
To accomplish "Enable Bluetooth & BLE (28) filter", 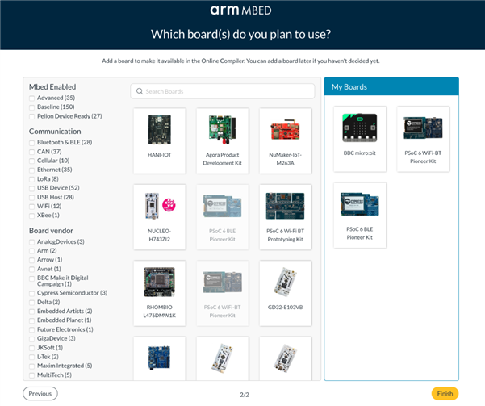I will click(31, 143).
